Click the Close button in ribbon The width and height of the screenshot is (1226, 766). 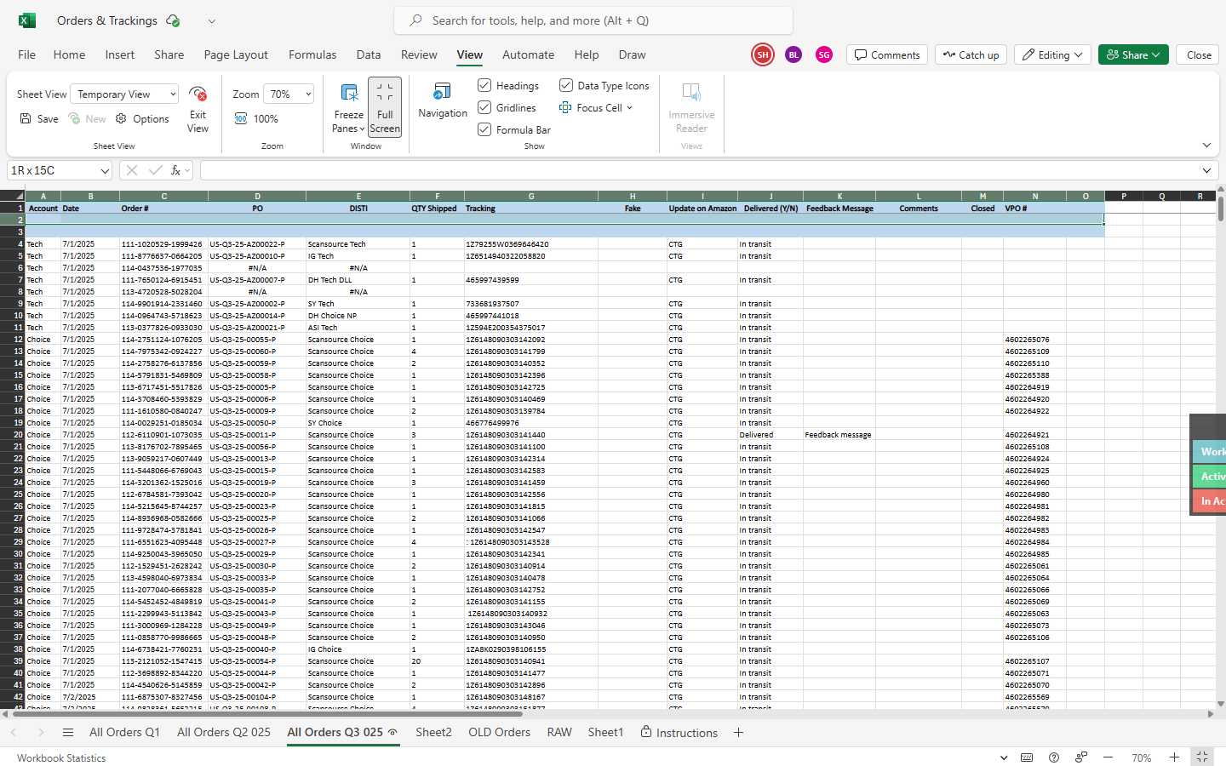tap(1199, 54)
